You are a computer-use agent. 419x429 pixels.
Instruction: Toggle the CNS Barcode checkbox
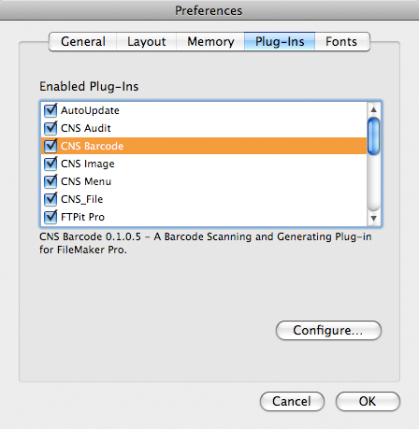click(x=51, y=146)
